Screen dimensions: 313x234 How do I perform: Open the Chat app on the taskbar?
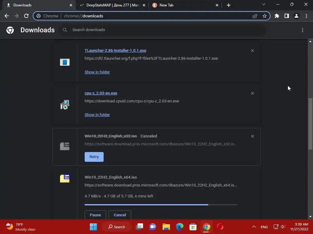point(153,227)
